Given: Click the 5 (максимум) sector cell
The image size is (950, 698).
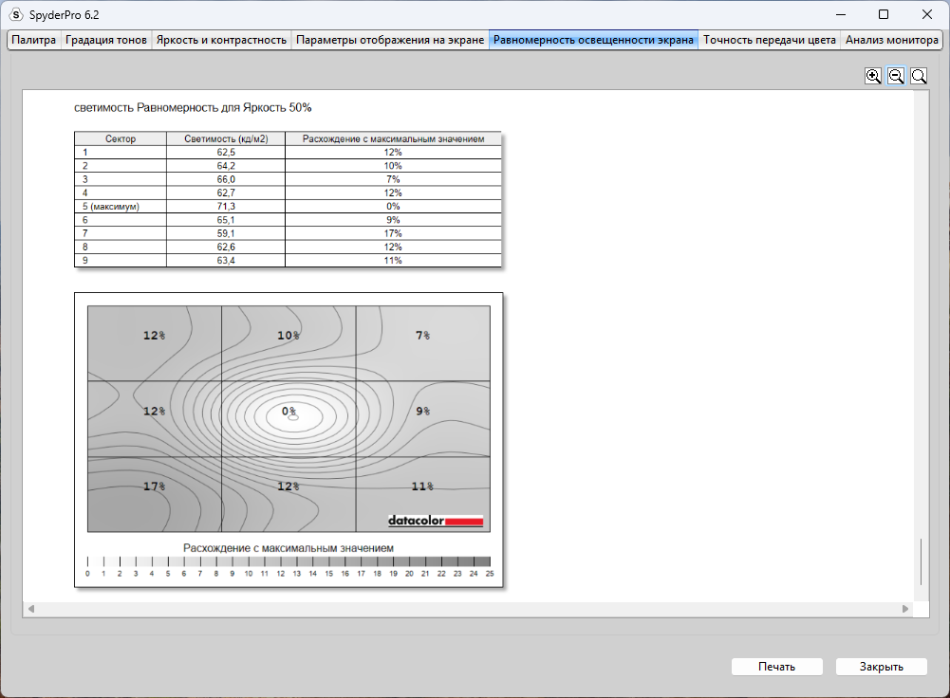Looking at the screenshot, I should [121, 207].
